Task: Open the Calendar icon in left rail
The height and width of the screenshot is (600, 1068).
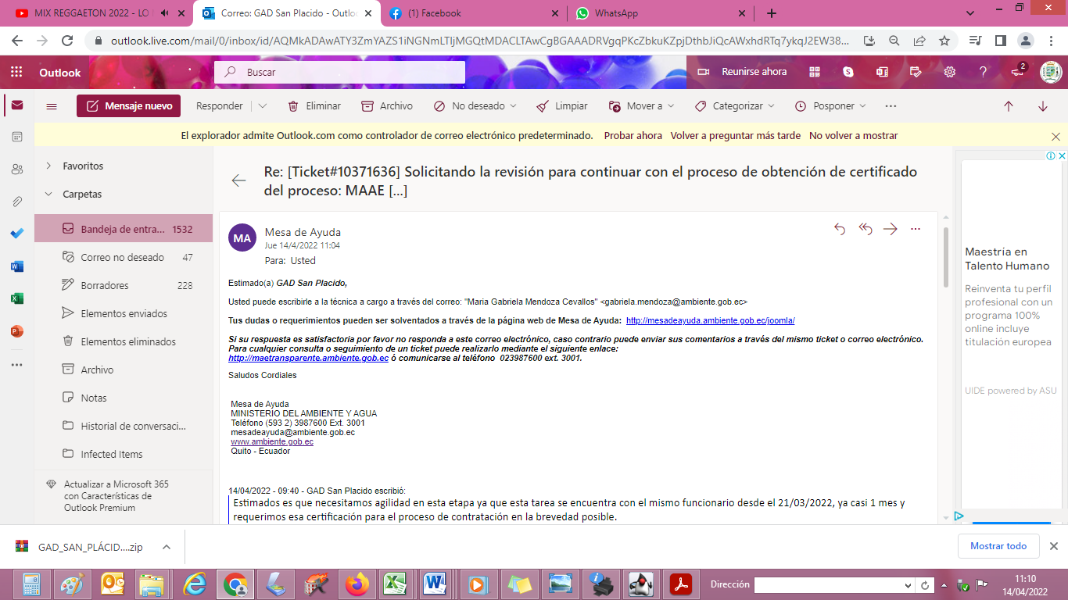Action: (16, 137)
